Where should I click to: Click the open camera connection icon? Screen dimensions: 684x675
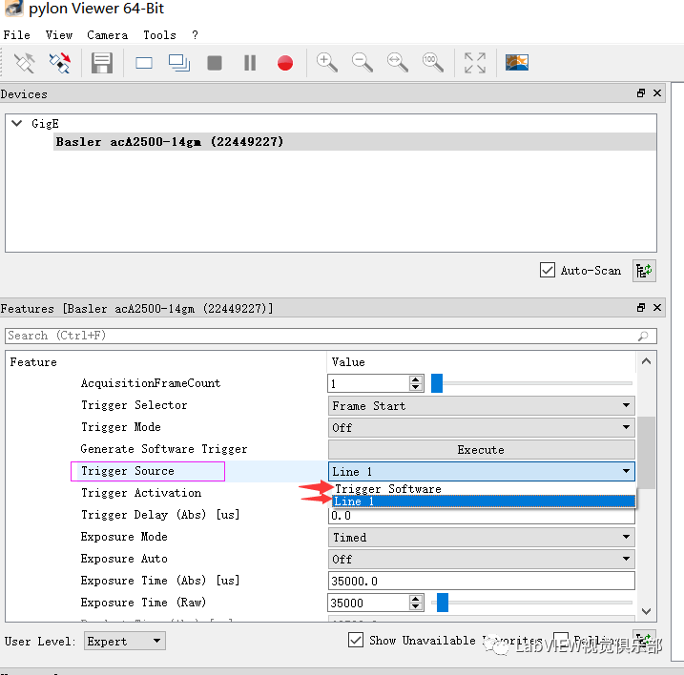[25, 63]
